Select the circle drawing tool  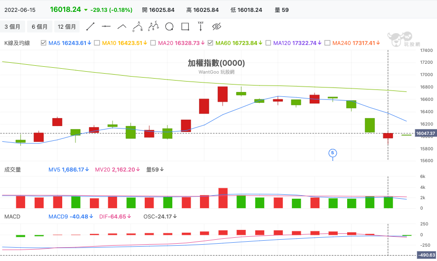[169, 27]
